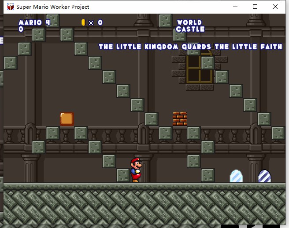
Task: Click the "Super Mario Worker Project" window title
Action: pyautogui.click(x=53, y=7)
